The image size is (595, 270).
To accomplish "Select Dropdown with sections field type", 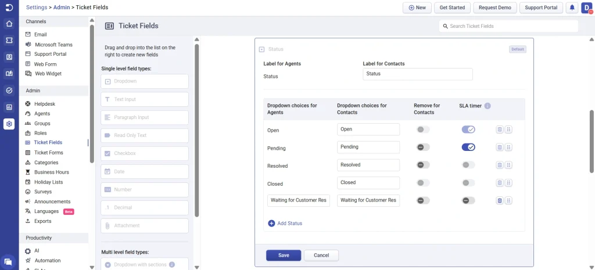I will point(145,264).
